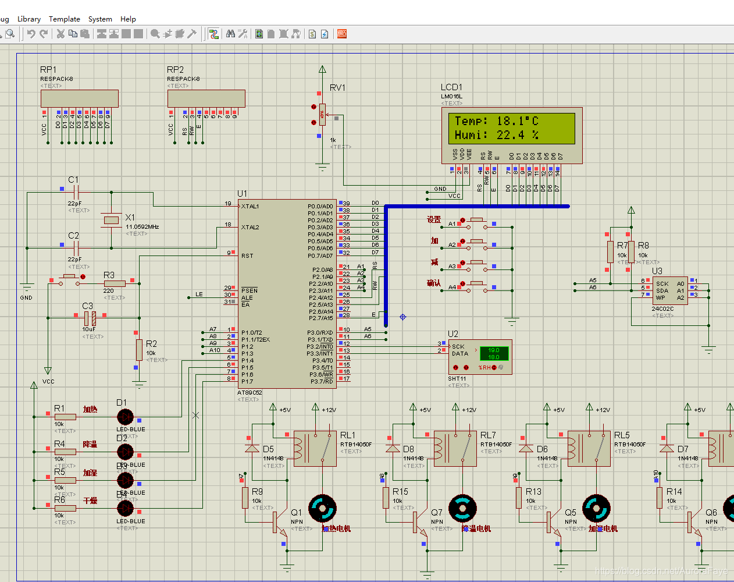Run the Electrical Rules Check icon
Viewport: 734px width, 582px height.
click(x=325, y=34)
